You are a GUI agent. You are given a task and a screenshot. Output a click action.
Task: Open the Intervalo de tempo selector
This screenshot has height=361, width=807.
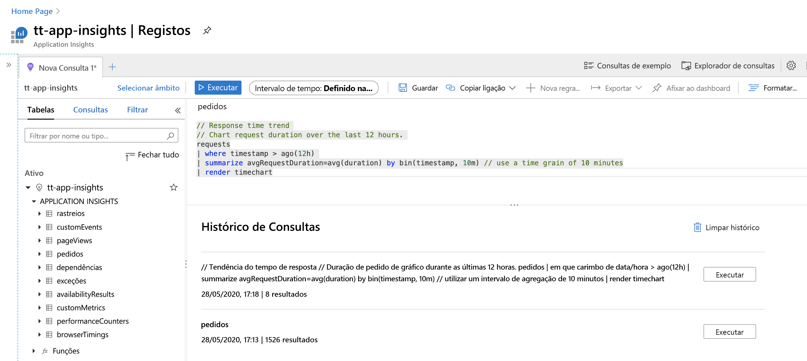click(313, 88)
